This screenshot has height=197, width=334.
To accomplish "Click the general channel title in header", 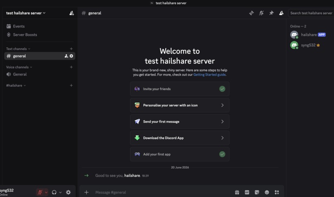I will tap(94, 13).
